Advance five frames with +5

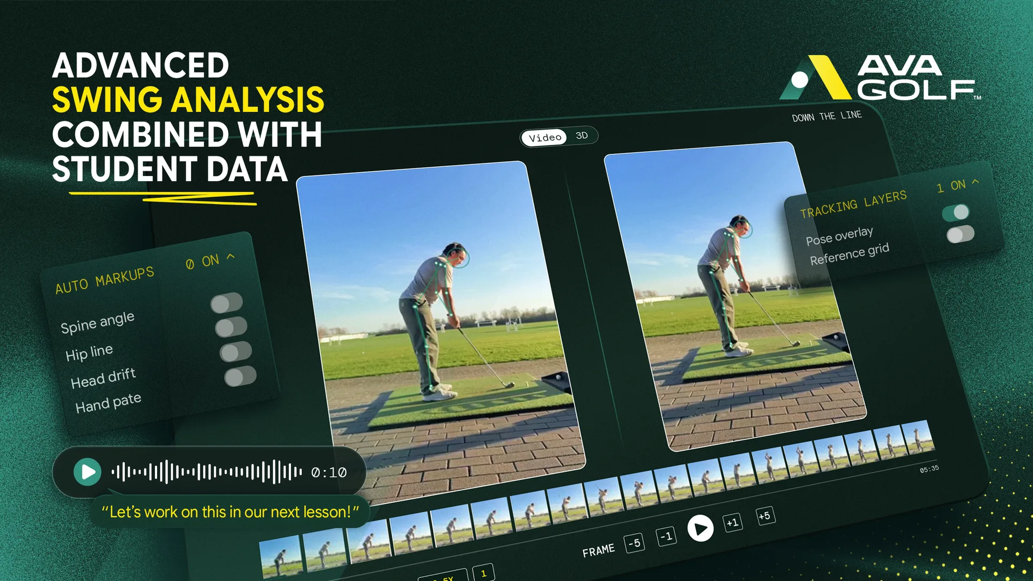point(765,516)
